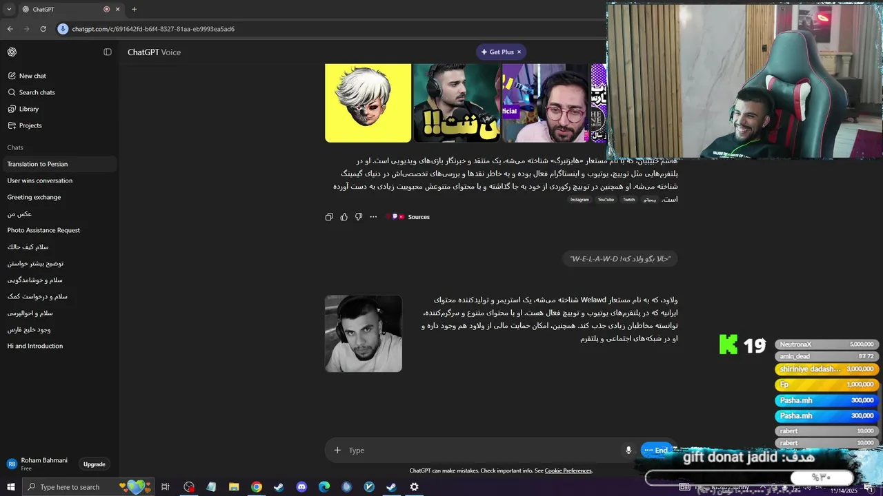This screenshot has width=883, height=496.
Task: Click the Get Plus button
Action: point(497,52)
